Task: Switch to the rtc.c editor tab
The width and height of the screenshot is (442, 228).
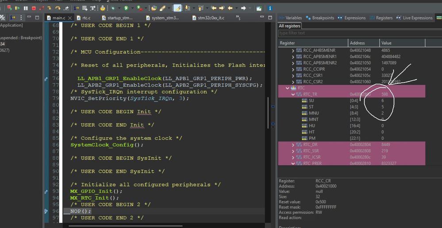Action: point(84,18)
